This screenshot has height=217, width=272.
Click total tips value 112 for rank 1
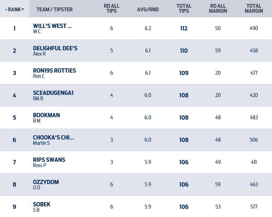coord(184,28)
